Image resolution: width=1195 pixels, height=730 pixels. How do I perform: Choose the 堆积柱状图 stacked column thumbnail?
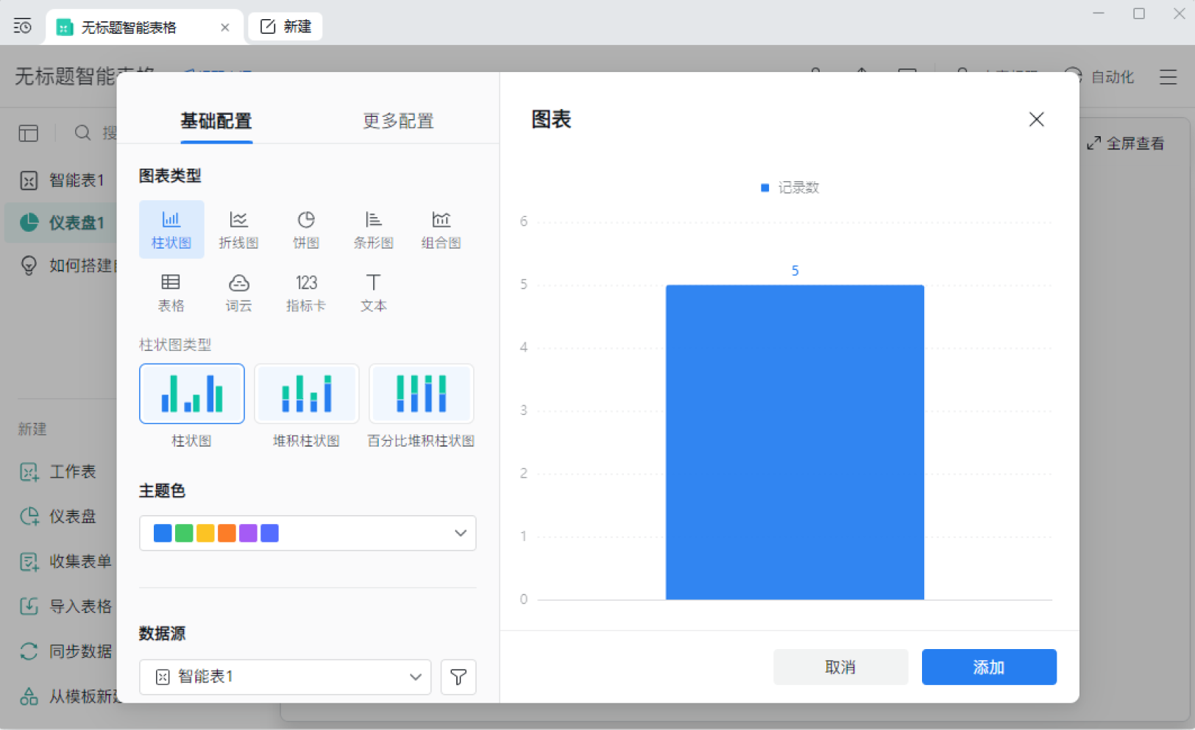pos(306,394)
